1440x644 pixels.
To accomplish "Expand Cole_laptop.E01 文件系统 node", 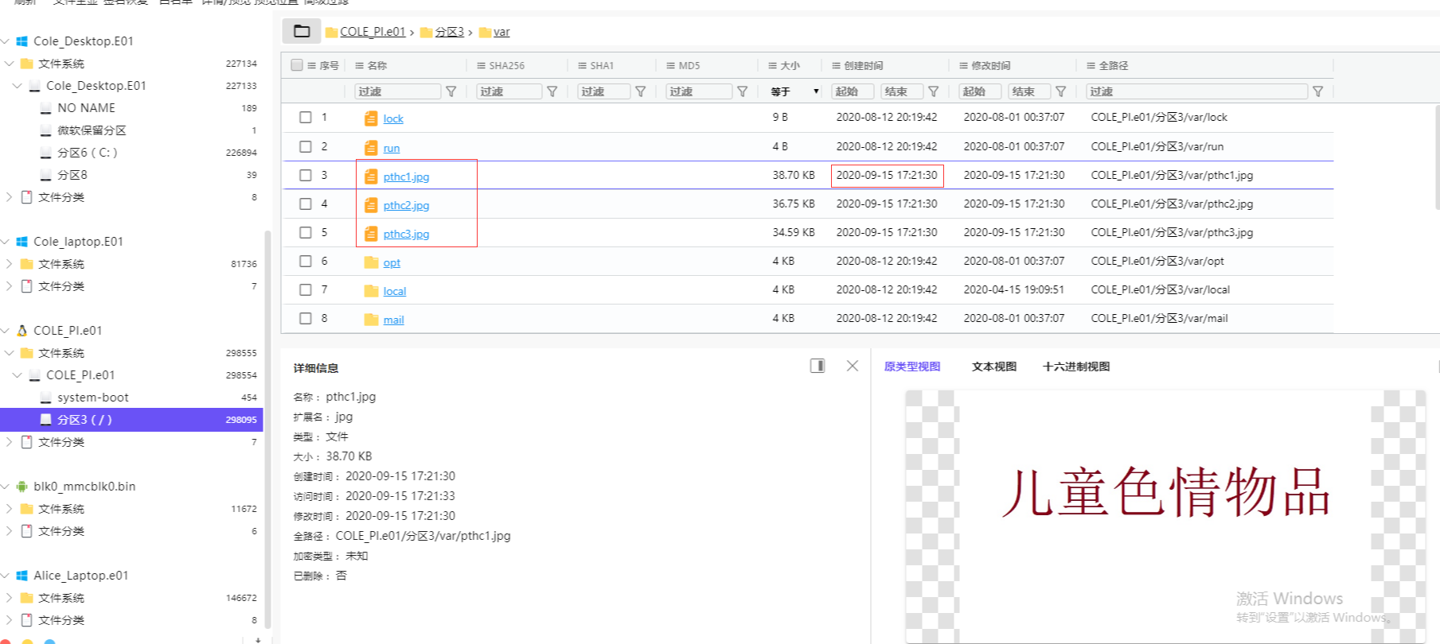I will [9, 263].
